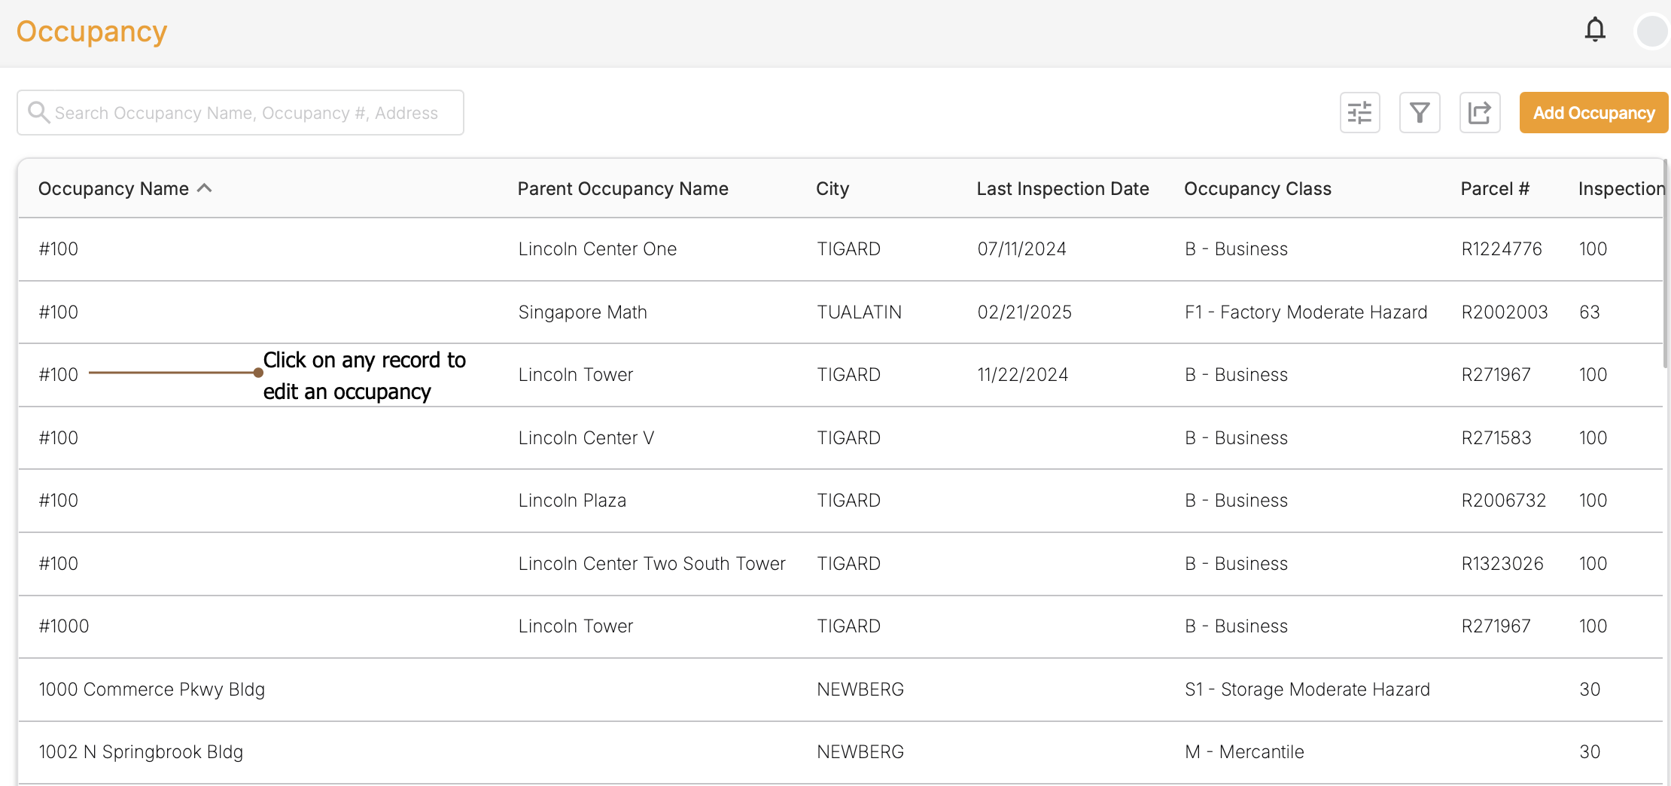The image size is (1671, 786).
Task: Open the #100 record for Singapore Math
Action: tap(59, 312)
